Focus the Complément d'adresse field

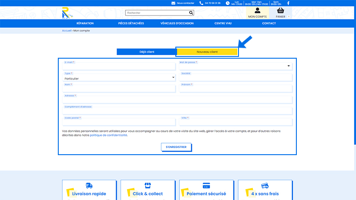177,111
